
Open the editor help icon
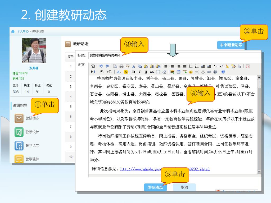pos(223,72)
